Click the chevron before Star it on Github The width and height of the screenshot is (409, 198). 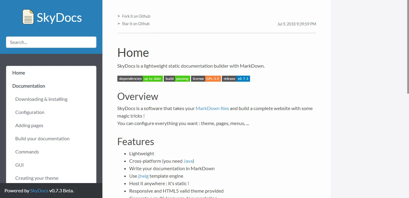pyautogui.click(x=118, y=24)
